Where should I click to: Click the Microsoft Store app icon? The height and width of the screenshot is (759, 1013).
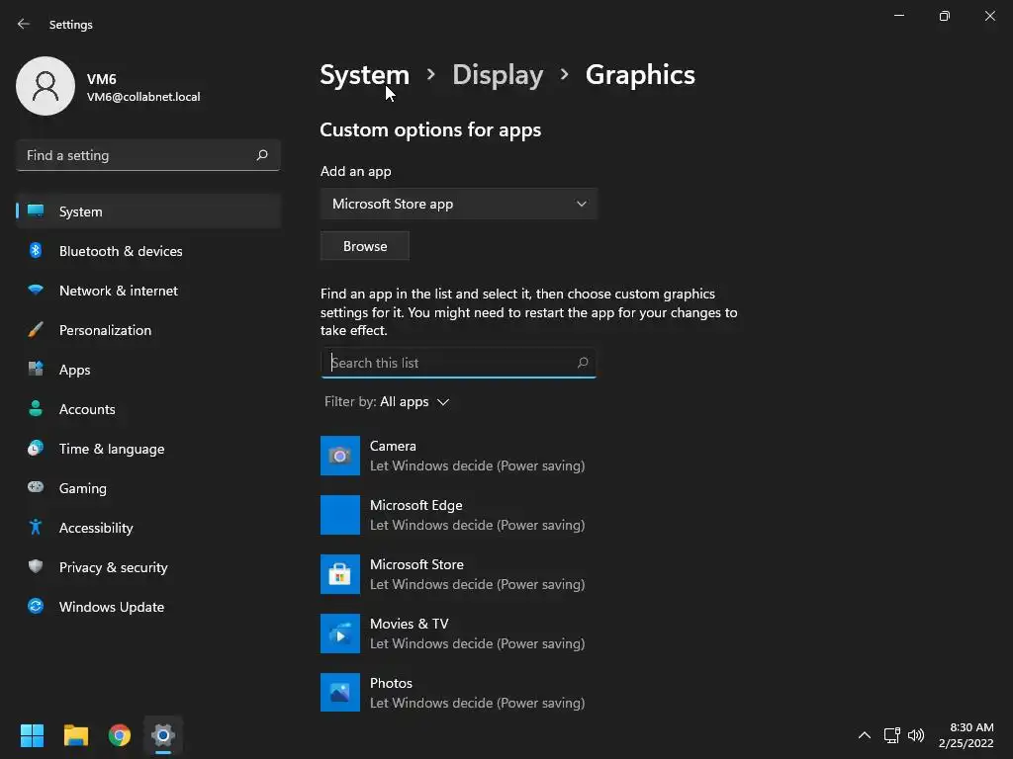(339, 574)
